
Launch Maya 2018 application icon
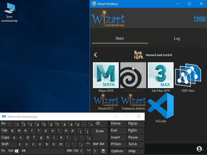tap(106, 75)
